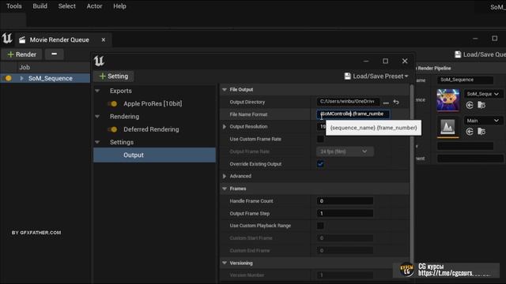This screenshot has width=506, height=284.
Task: Collapse the Versioning section
Action: tap(225, 263)
